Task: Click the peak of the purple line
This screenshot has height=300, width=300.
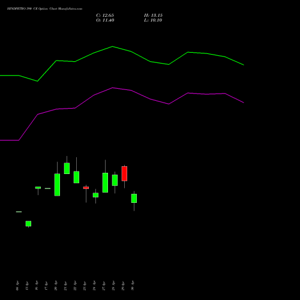Action: pyautogui.click(x=113, y=88)
